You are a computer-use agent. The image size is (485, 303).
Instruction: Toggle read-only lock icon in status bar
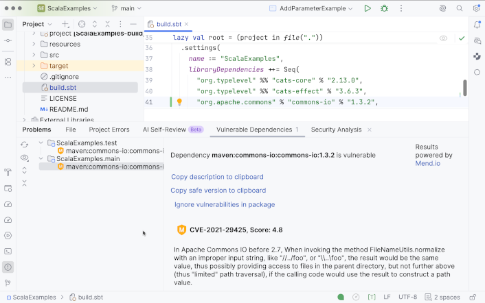click(x=473, y=298)
